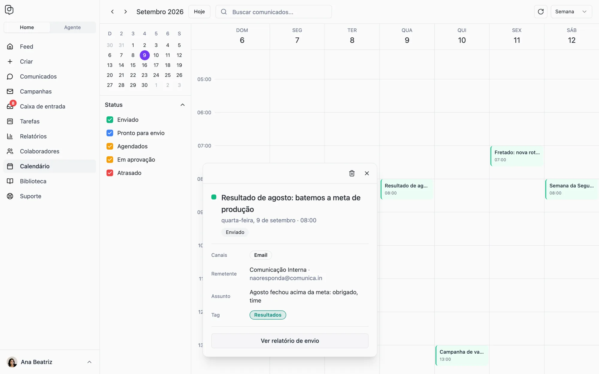Go to next week arrow
Screen dimensions: 599x374
tap(125, 12)
